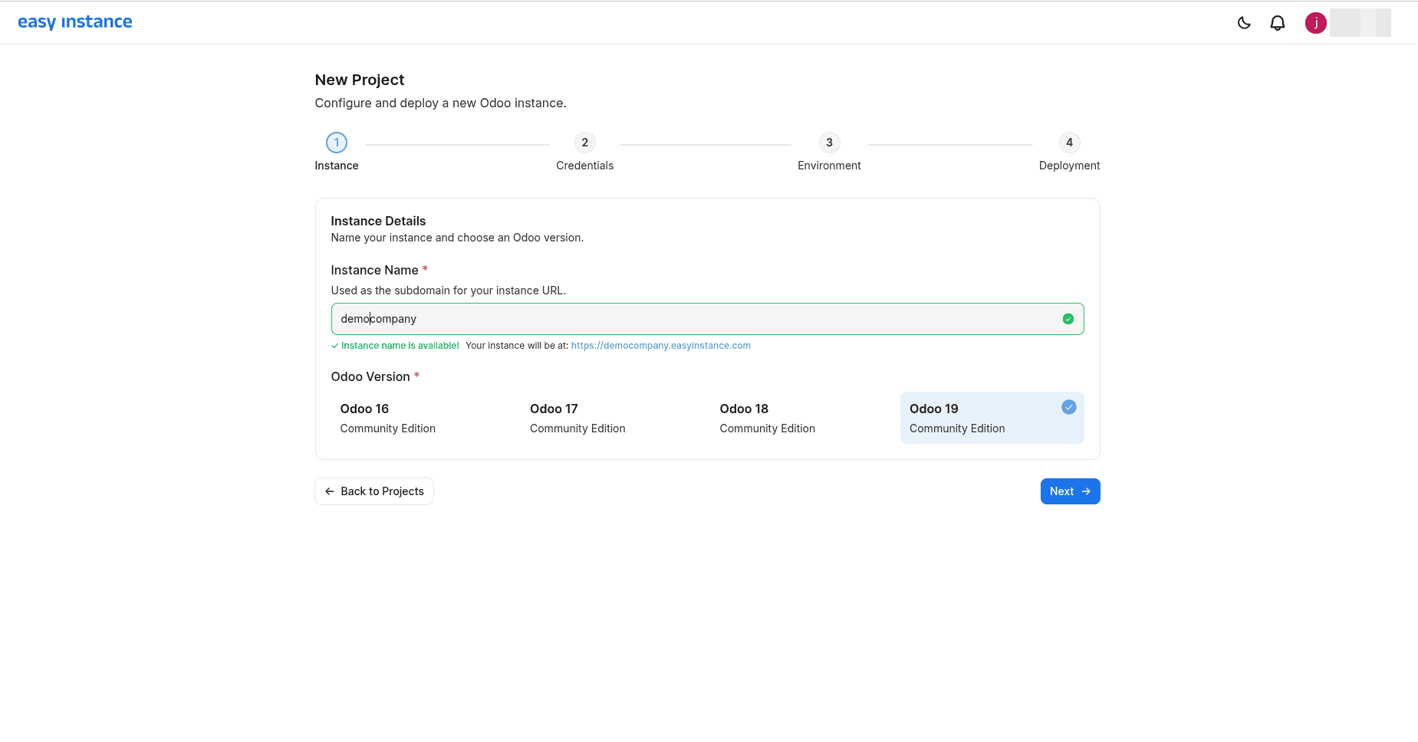
Task: Select Odoo 18 Community Edition
Action: [801, 418]
